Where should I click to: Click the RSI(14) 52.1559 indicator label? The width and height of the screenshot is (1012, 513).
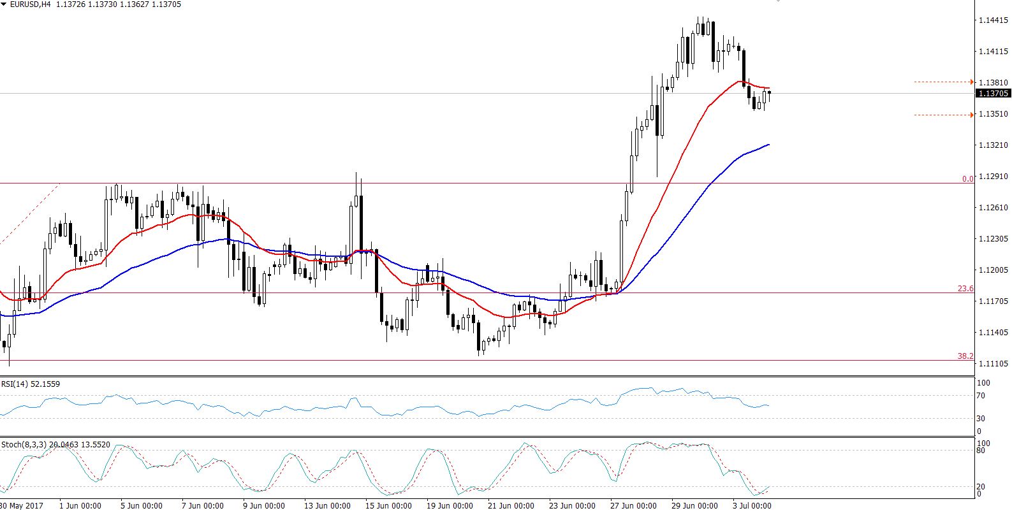tap(31, 384)
